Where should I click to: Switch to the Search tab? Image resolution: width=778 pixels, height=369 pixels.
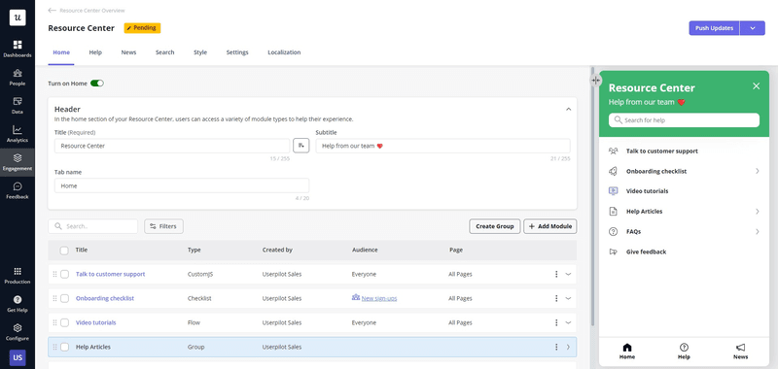coord(164,52)
